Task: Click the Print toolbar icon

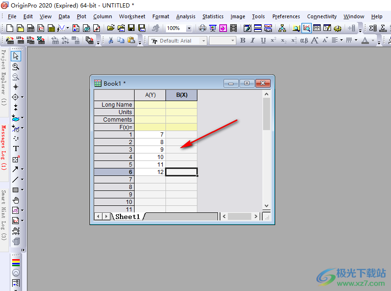Action: pyautogui.click(x=202, y=28)
